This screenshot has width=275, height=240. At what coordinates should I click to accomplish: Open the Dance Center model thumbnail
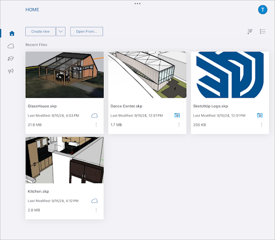[147, 75]
